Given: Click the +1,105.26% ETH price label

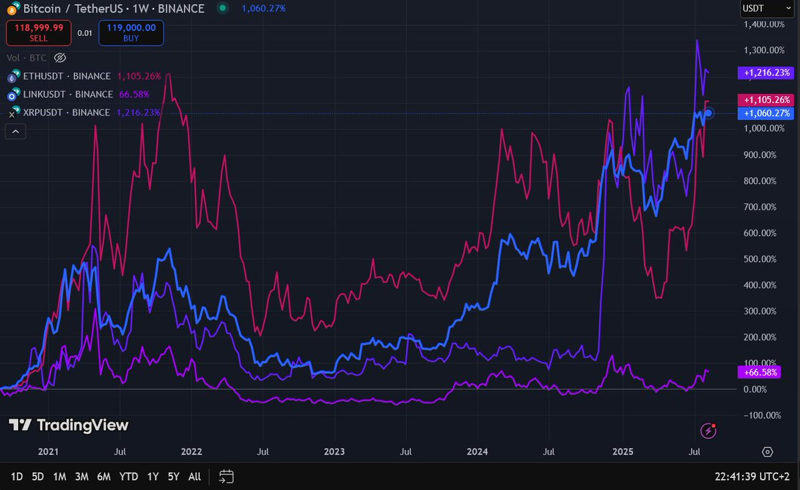Looking at the screenshot, I should coord(766,99).
